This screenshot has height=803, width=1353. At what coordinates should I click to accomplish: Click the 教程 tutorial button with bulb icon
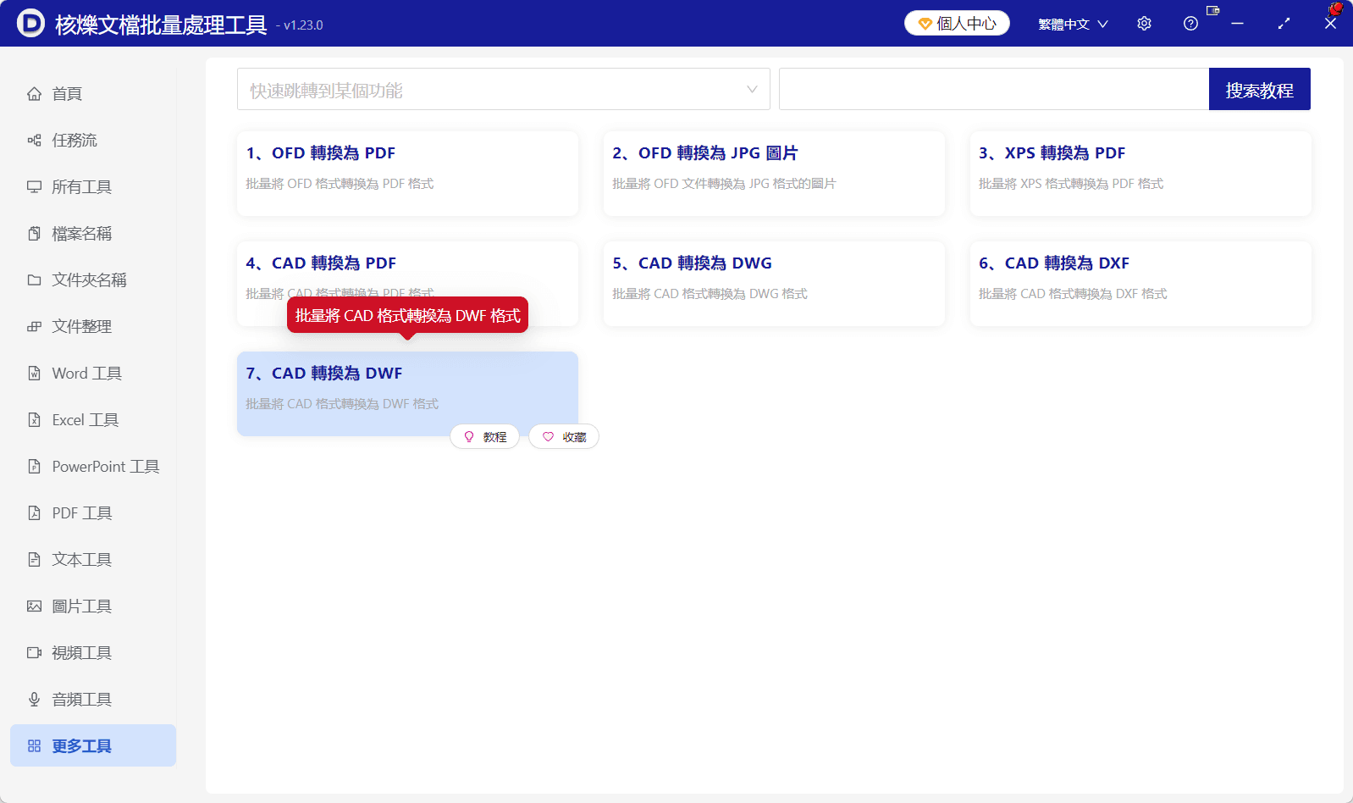tap(484, 437)
